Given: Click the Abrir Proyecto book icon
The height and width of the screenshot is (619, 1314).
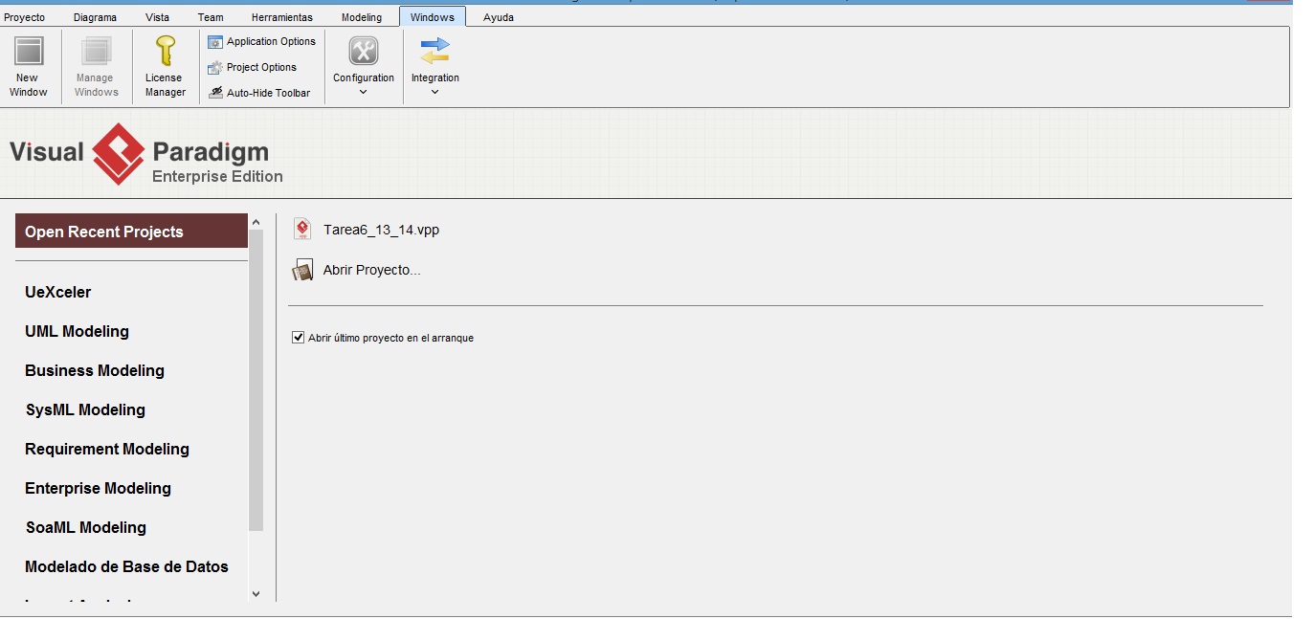Looking at the screenshot, I should 302,271.
